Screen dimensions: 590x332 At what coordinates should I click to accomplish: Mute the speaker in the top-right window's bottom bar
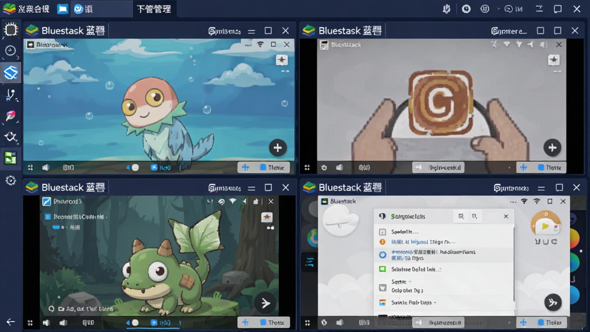[339, 168]
